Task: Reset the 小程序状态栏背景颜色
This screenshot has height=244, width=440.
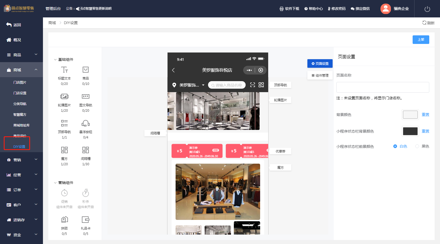Action: [425, 131]
